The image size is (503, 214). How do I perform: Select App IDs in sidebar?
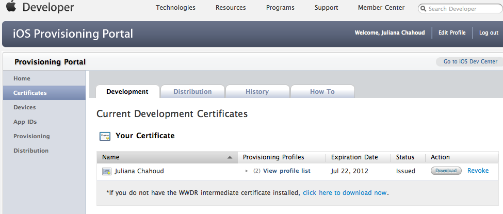(x=25, y=122)
